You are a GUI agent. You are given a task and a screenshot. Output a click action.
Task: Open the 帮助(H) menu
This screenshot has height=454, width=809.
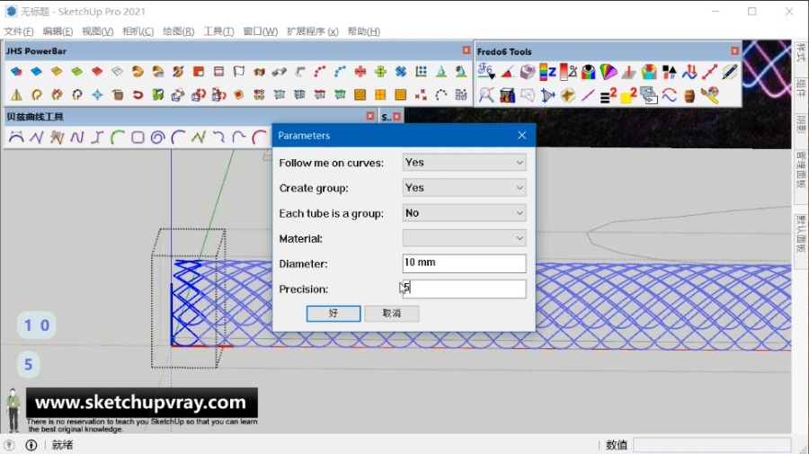pos(364,31)
